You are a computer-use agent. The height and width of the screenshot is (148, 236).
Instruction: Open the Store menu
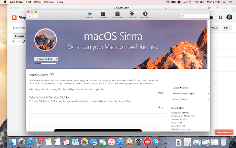click(x=37, y=2)
